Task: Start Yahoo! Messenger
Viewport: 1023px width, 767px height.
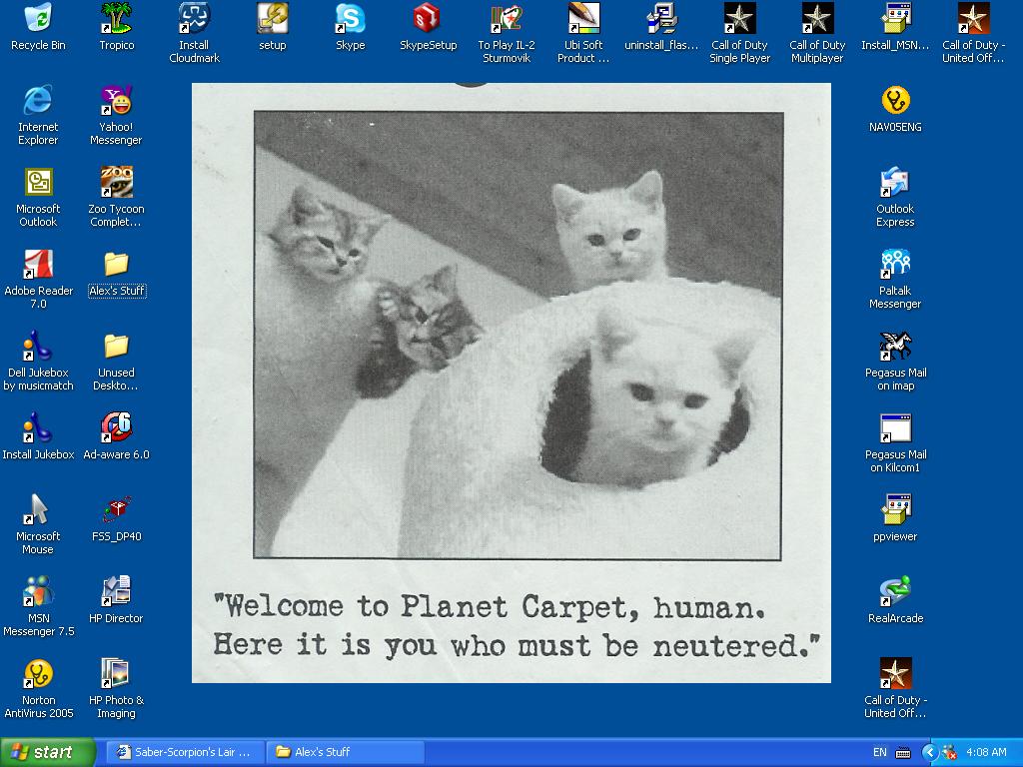Action: [116, 100]
